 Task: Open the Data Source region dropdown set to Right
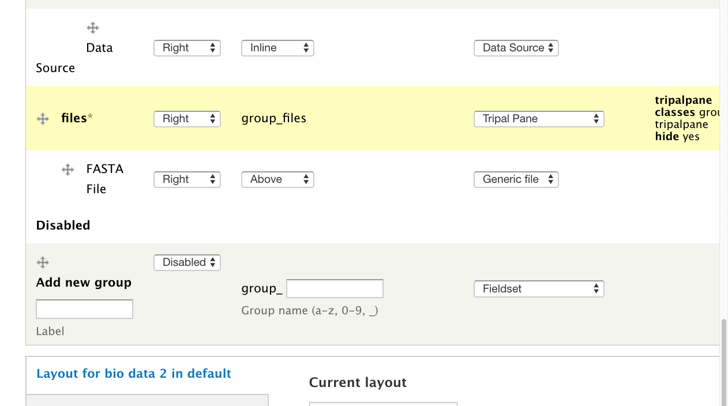pos(187,48)
